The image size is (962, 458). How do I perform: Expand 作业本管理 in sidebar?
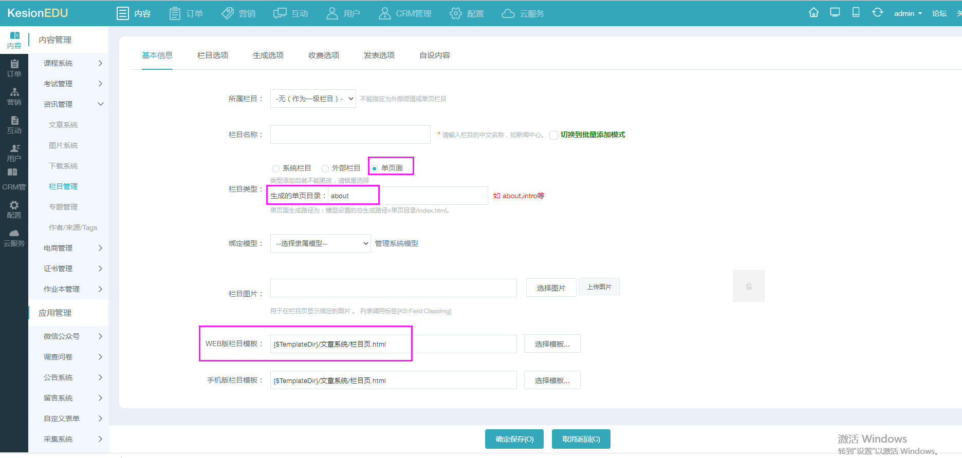[68, 289]
